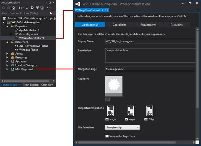Open the Pending Changes Filter dropdown arrow

tap(24, 8)
